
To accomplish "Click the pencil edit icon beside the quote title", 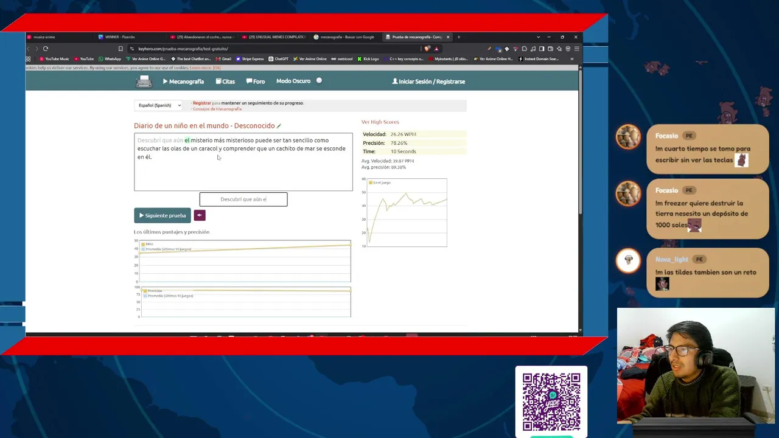I will click(279, 126).
